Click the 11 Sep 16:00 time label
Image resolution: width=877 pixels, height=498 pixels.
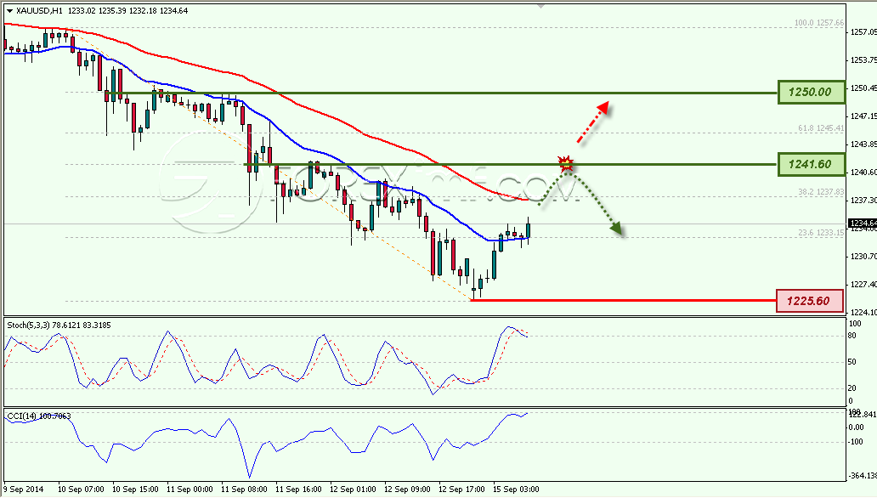298,489
